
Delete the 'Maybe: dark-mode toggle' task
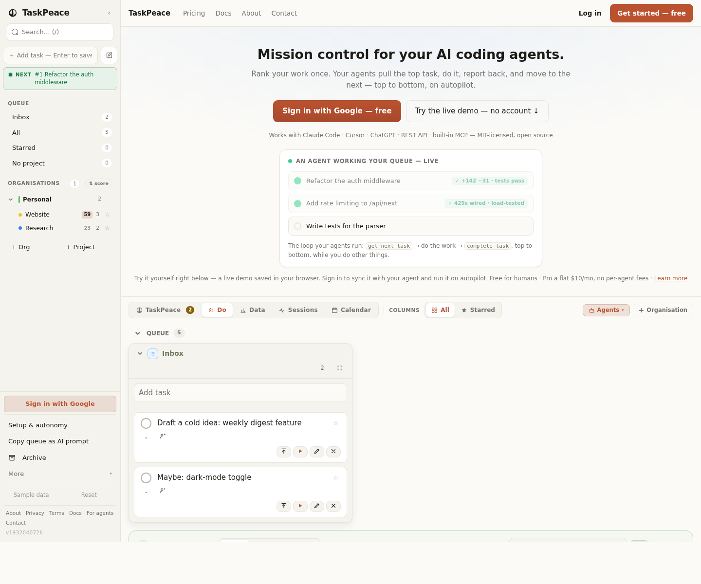[x=333, y=506]
